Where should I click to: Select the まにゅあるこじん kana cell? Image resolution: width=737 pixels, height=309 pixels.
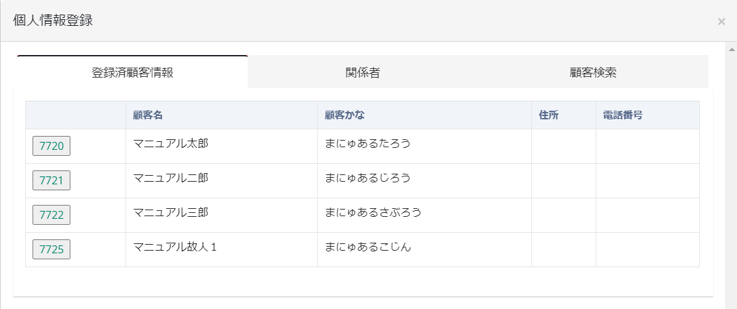point(368,247)
